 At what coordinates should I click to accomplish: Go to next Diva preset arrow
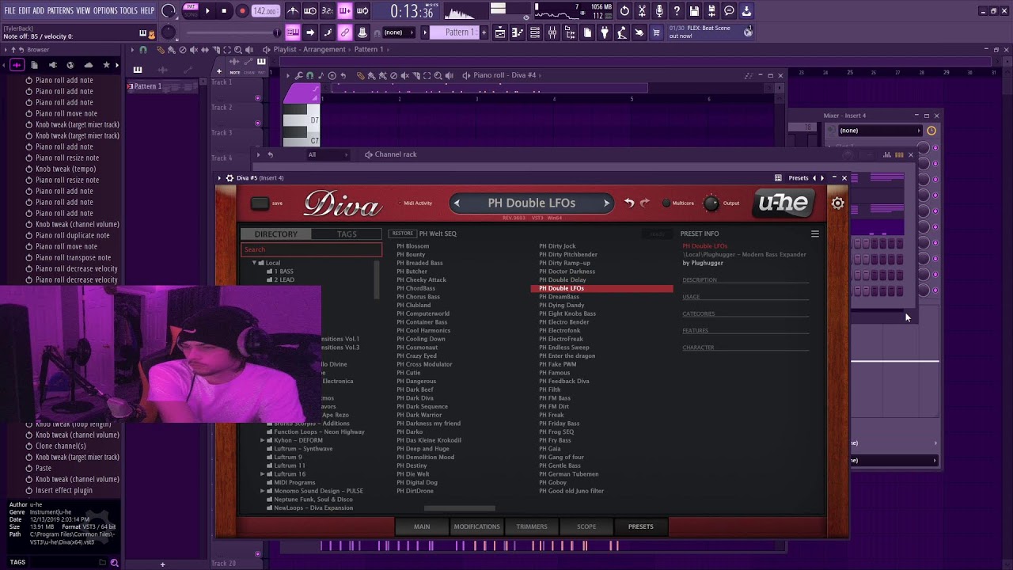pos(606,203)
